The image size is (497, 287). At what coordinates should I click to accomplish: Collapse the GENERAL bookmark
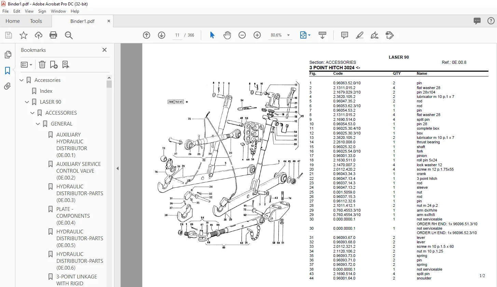click(38, 124)
